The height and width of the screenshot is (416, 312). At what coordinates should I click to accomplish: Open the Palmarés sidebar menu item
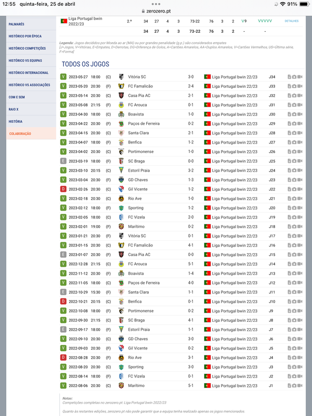[x=31, y=24]
